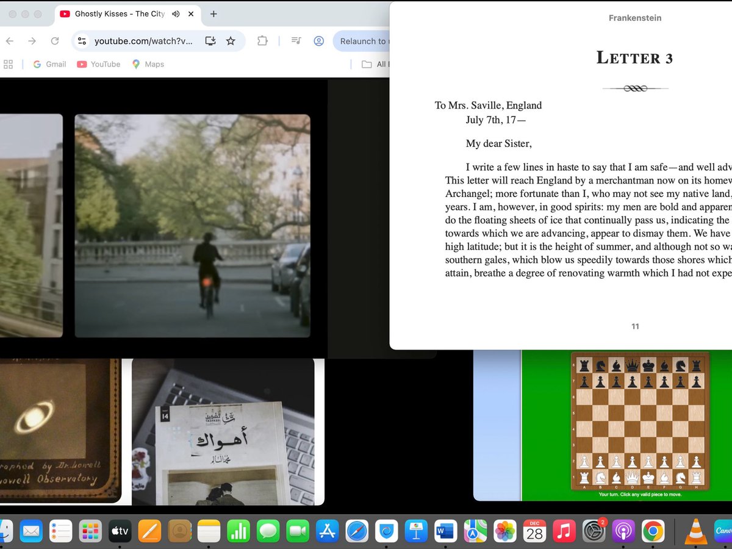Image resolution: width=732 pixels, height=549 pixels.
Task: Open Contacts from the Dock
Action: [x=179, y=531]
